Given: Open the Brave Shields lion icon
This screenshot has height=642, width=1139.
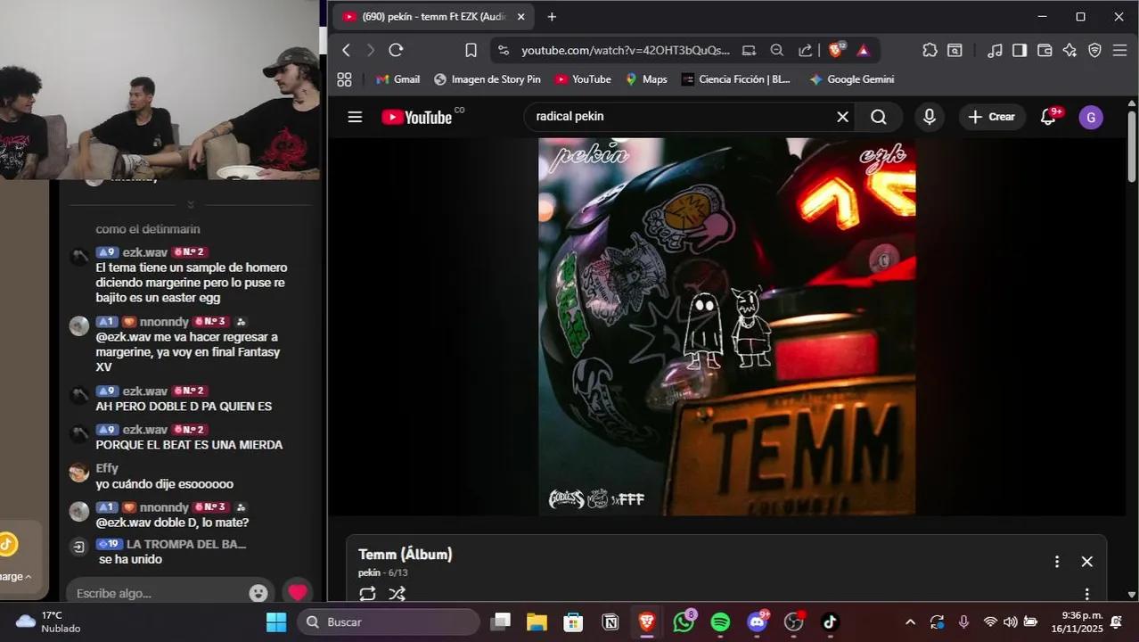Looking at the screenshot, I should click(x=836, y=50).
